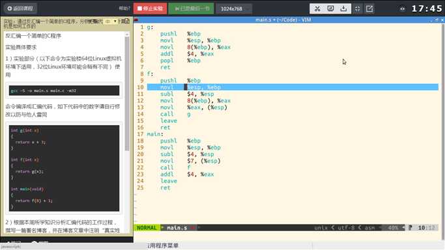Click 'ret' on line 16
Viewport: 445px width, 250px height.
(x=165, y=128)
